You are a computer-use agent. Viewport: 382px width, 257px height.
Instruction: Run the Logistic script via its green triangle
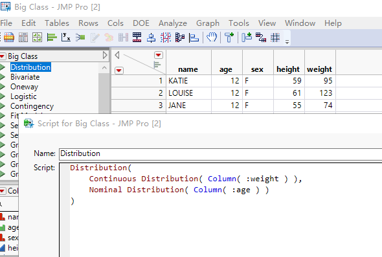click(x=3, y=96)
